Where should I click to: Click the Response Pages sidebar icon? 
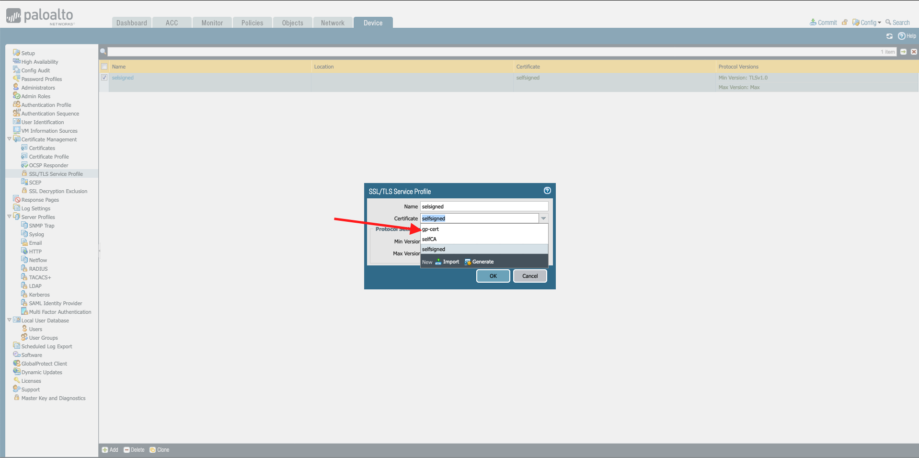(x=16, y=199)
